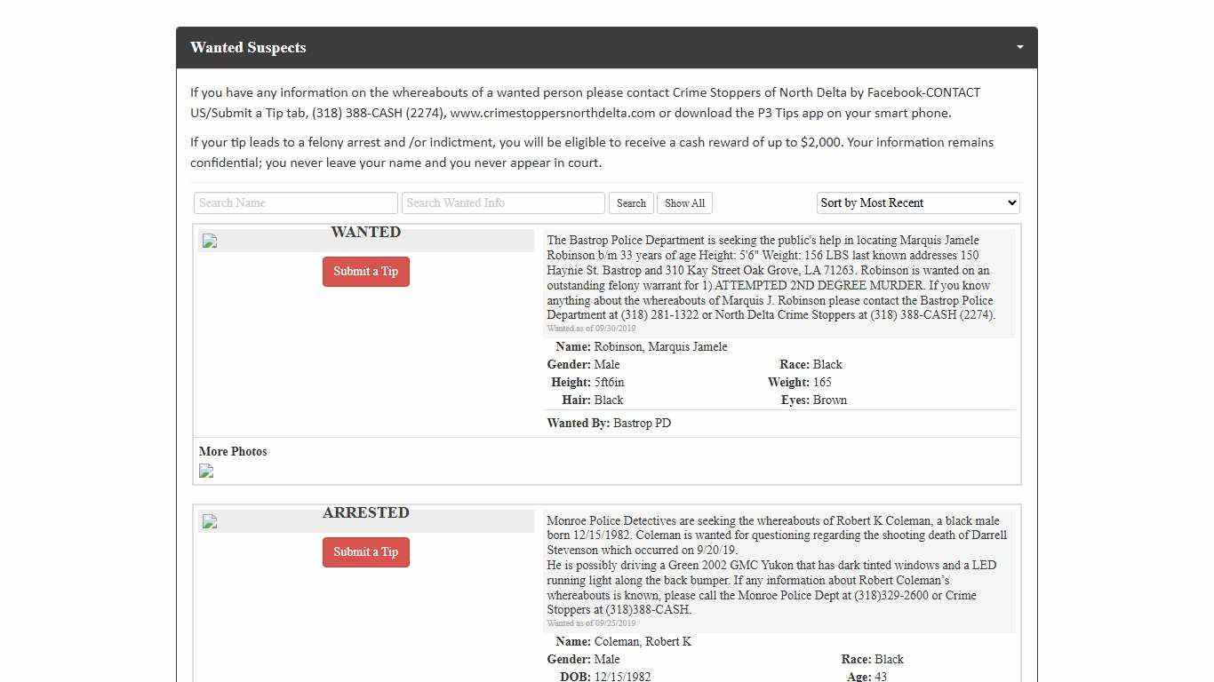Submit a tip for Marquis Robinson
Image resolution: width=1214 pixels, height=682 pixels.
tap(365, 272)
